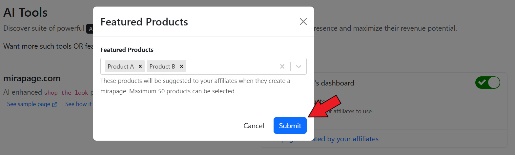Click the shop the look highlighted text
The width and height of the screenshot is (515, 155).
click(x=66, y=93)
